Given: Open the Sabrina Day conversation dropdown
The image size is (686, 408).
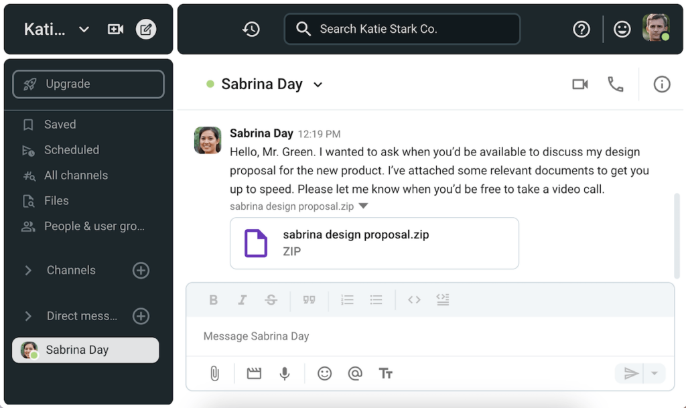Looking at the screenshot, I should click(318, 84).
